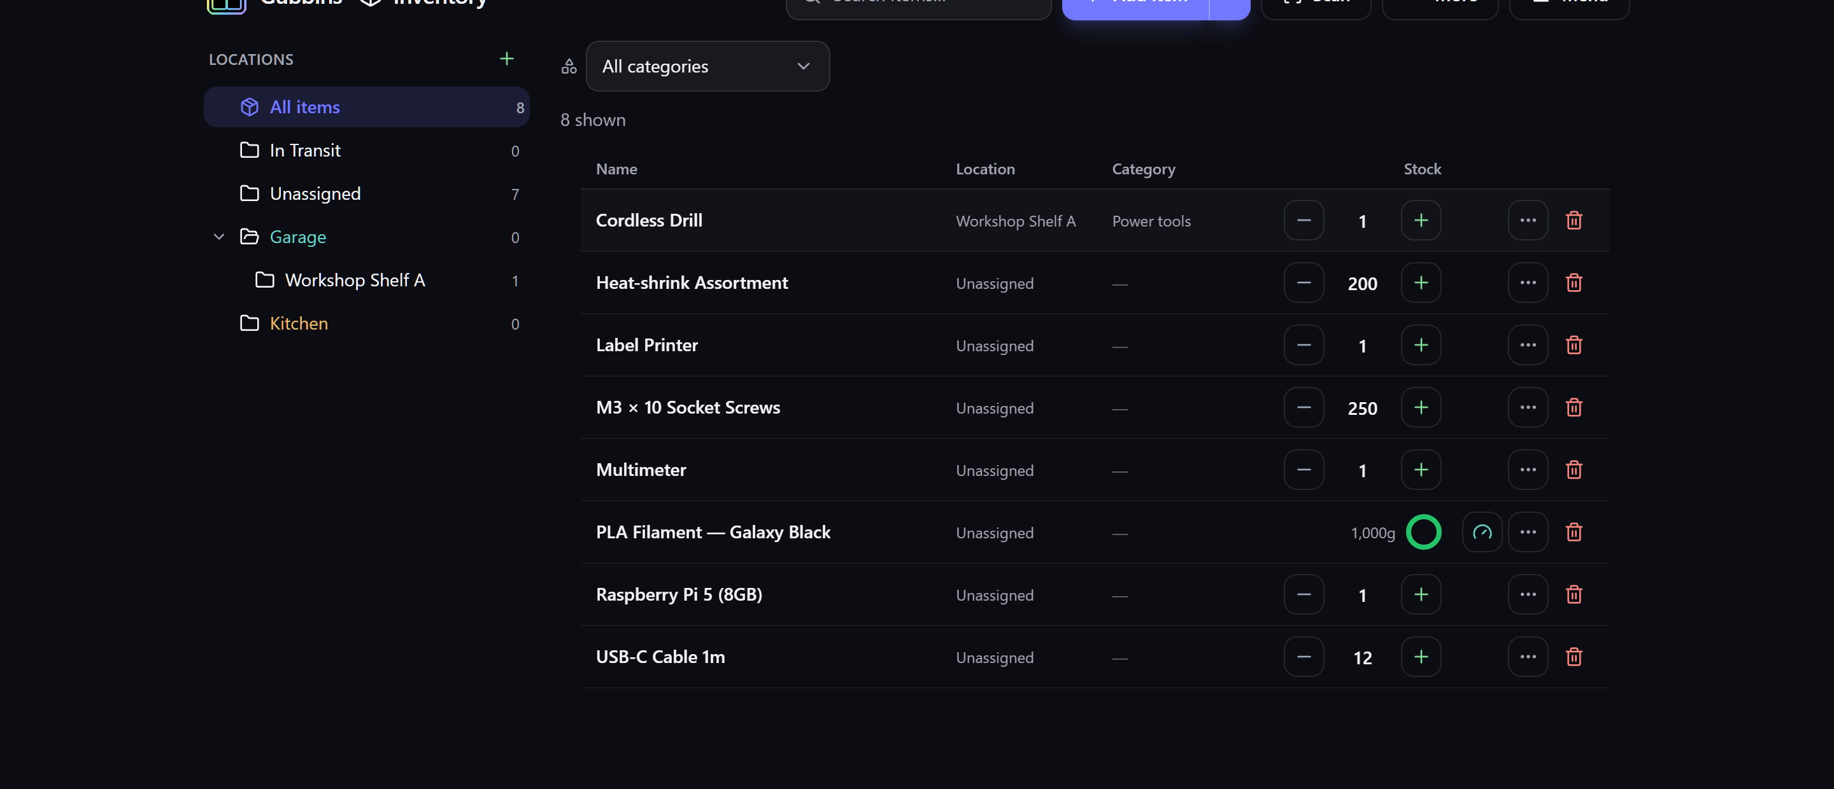This screenshot has height=789, width=1834.
Task: Open the In Transit folder
Action: click(366, 150)
